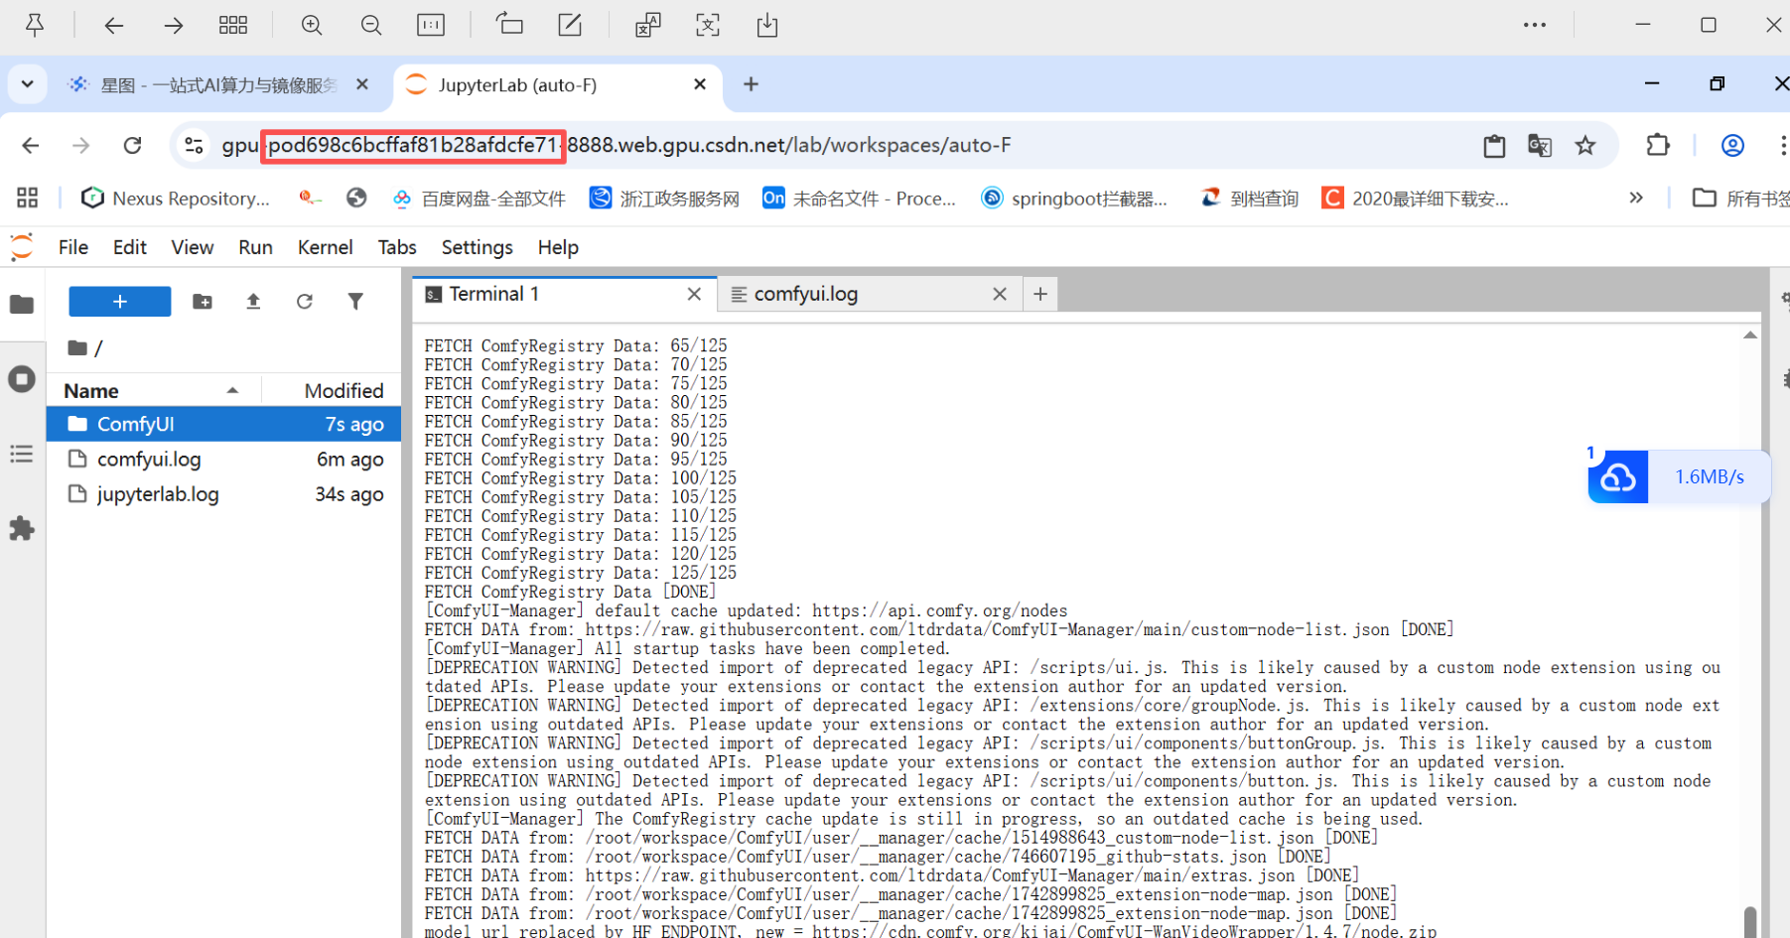The width and height of the screenshot is (1790, 938).
Task: Zoom out with magnifier minus icon
Action: pyautogui.click(x=371, y=25)
